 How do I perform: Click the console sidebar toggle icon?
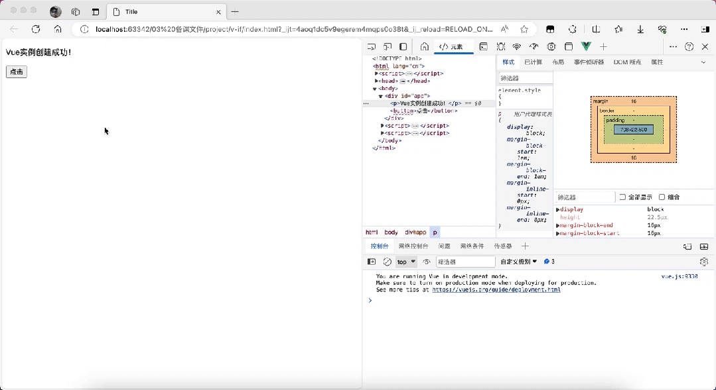coord(372,262)
